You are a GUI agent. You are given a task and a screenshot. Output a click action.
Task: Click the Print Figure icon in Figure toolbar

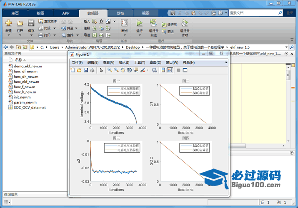click(x=92, y=70)
